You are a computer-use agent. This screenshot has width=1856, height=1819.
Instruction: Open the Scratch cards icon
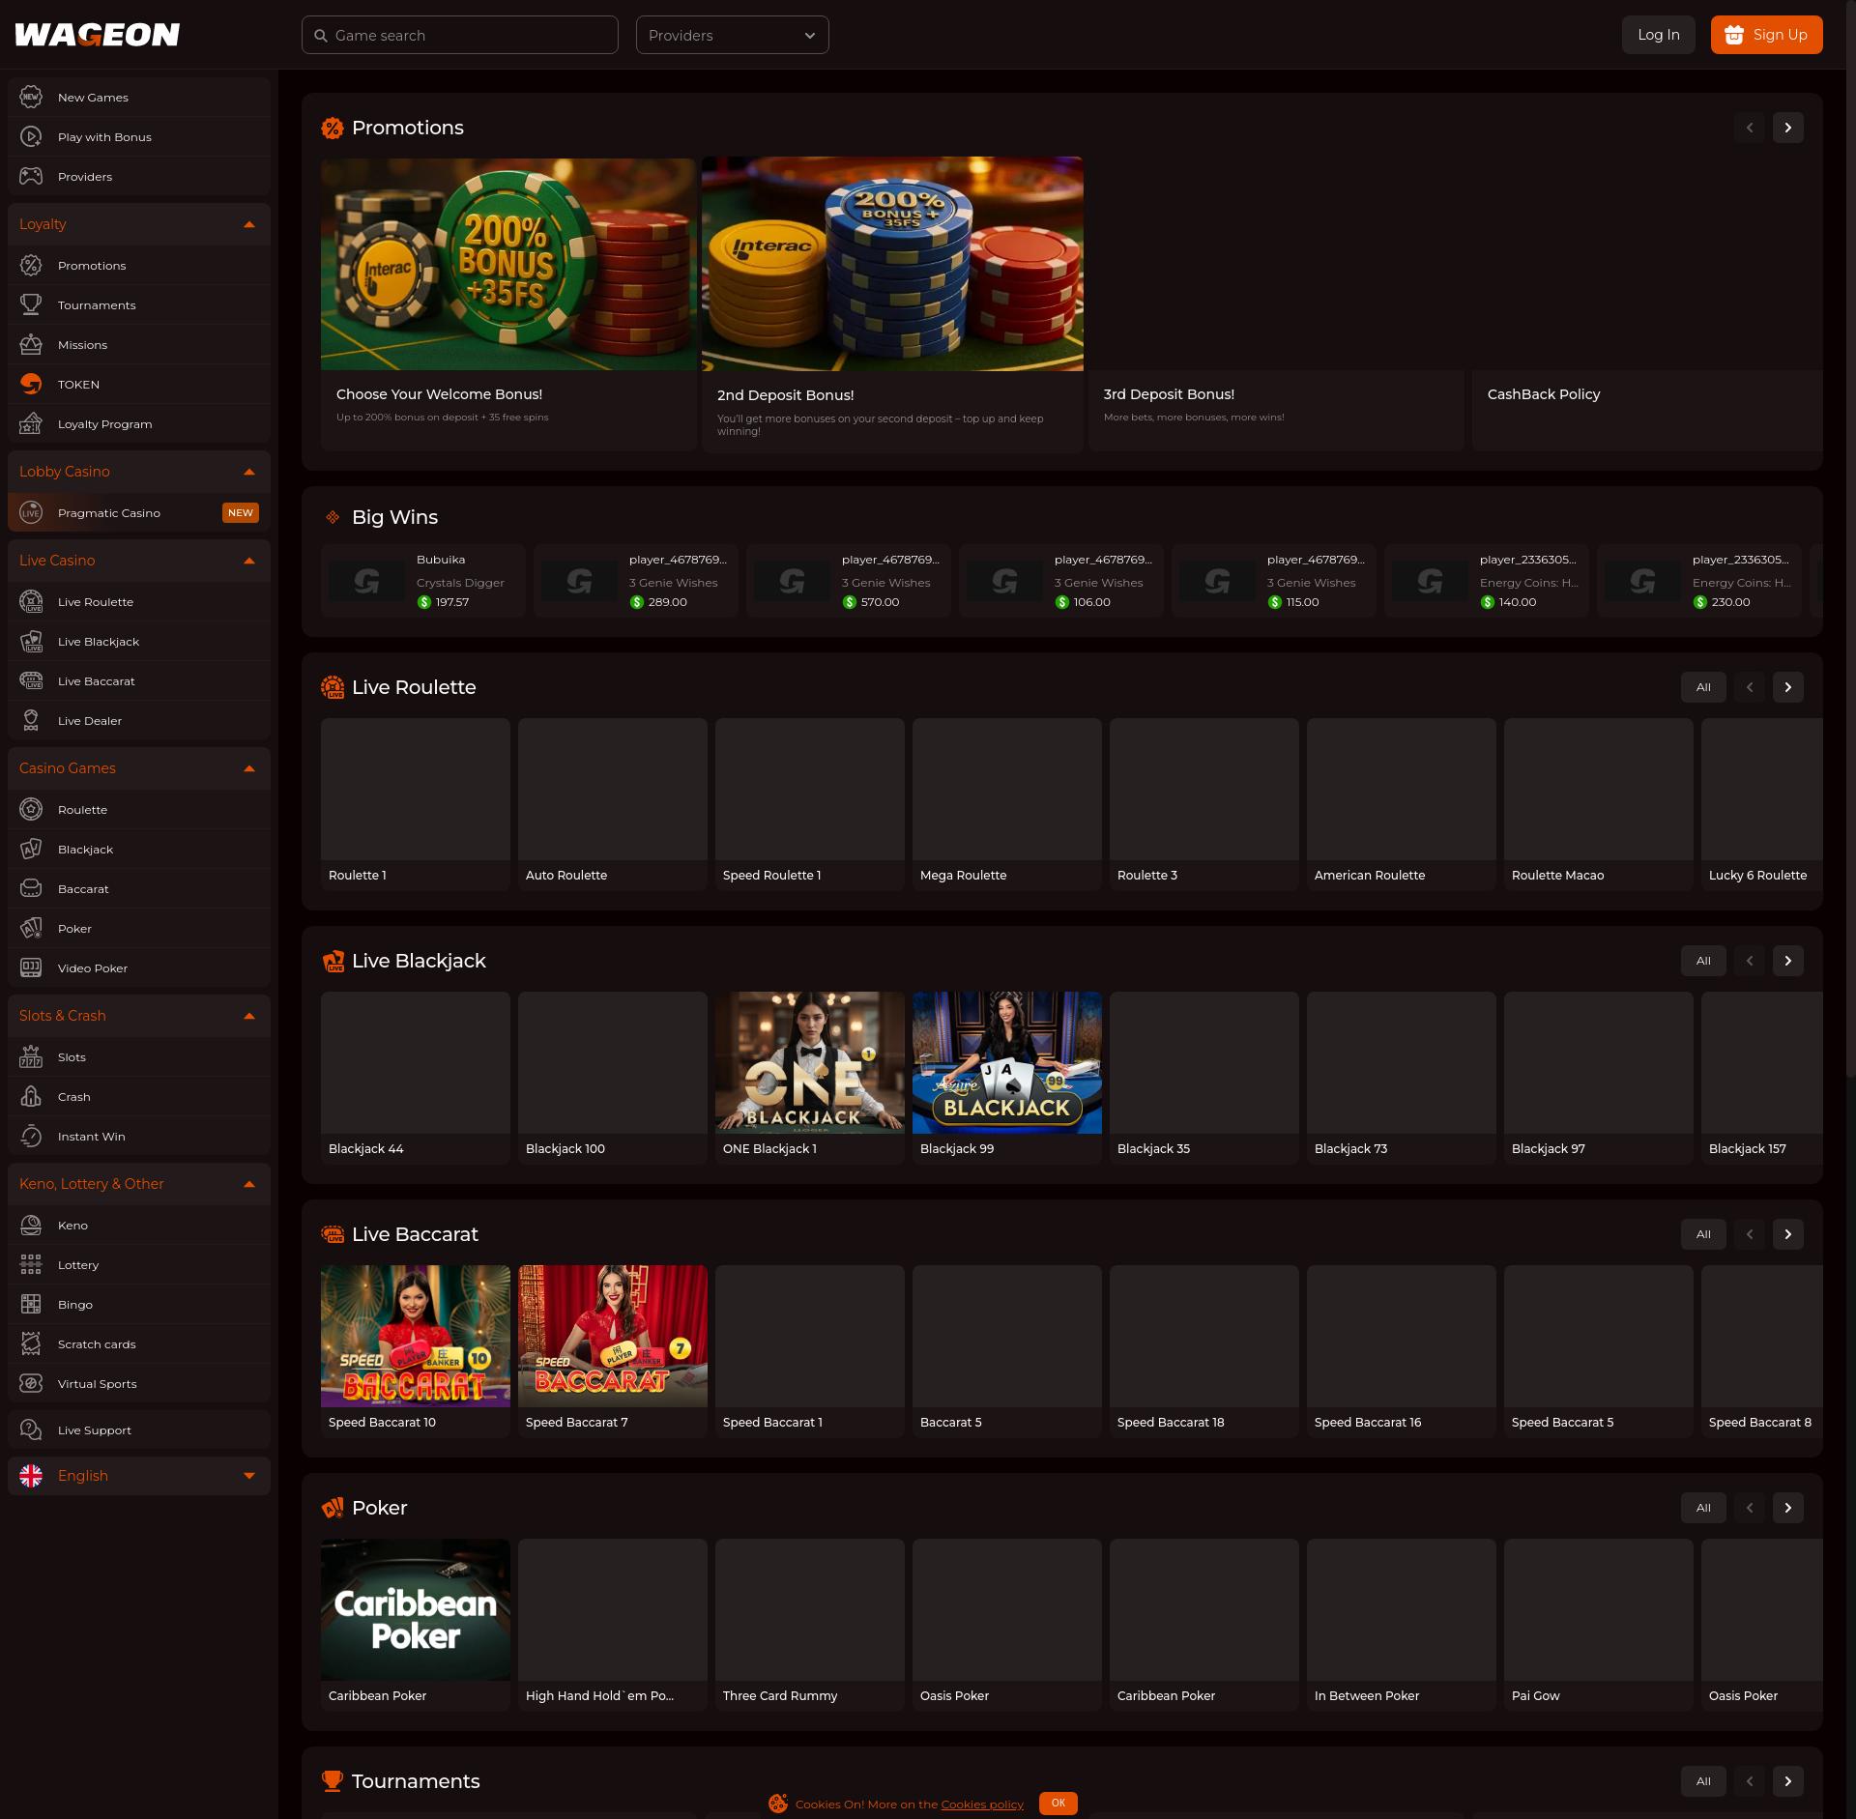point(31,1343)
